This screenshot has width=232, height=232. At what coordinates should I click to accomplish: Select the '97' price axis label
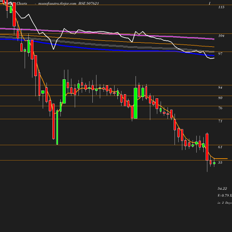pyautogui.click(x=220, y=54)
